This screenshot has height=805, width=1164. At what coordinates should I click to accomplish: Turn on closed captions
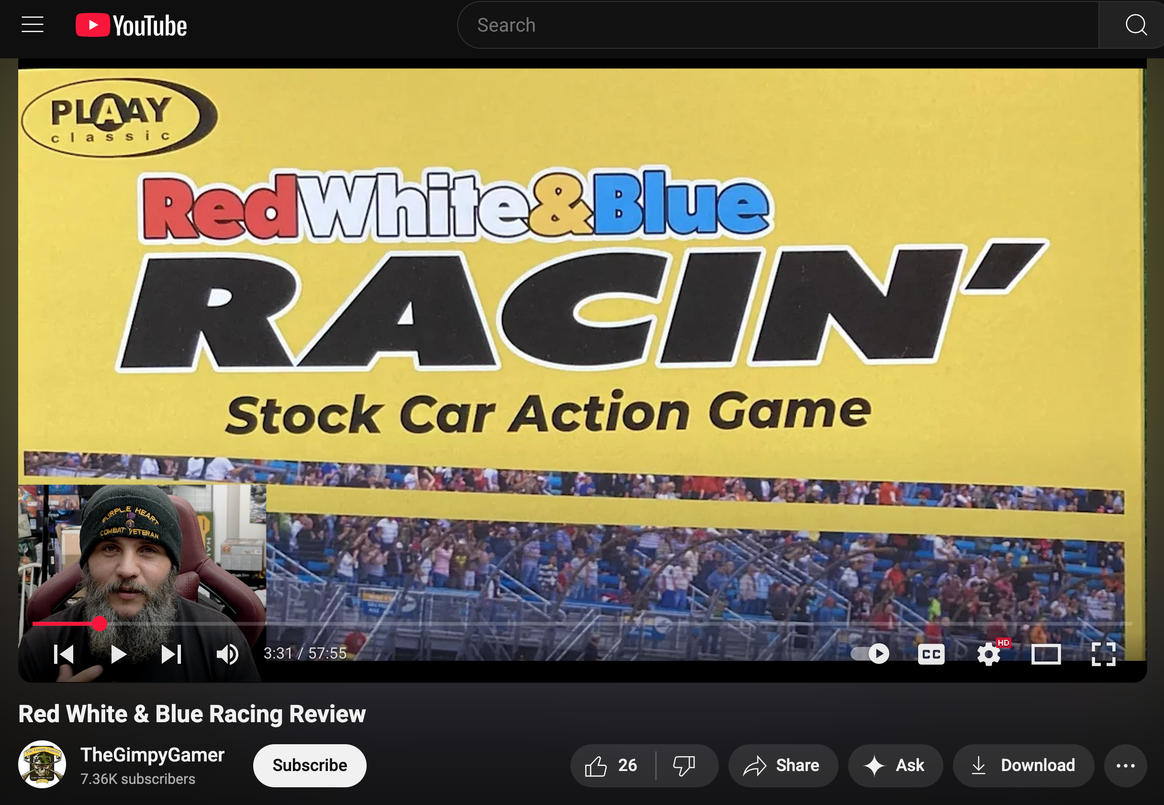[x=931, y=654]
